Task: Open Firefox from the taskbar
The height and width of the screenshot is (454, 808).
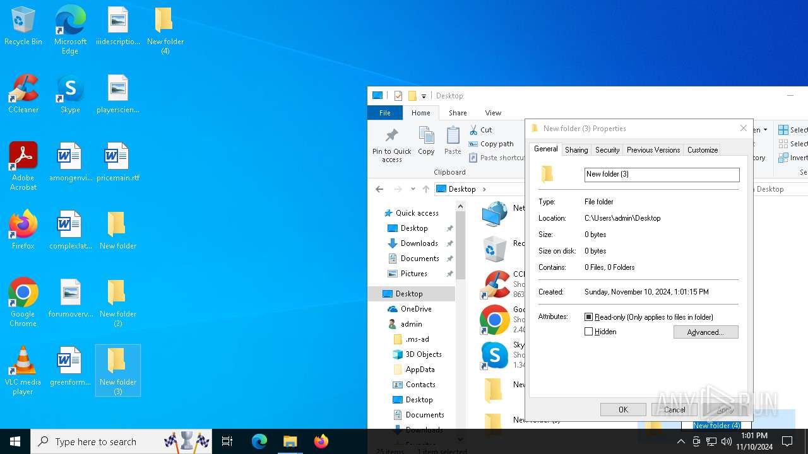Action: (321, 441)
